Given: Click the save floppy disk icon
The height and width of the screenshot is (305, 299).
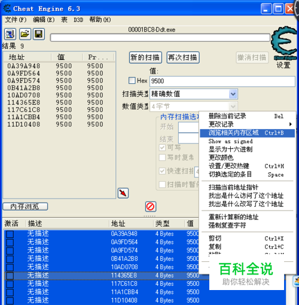Looking at the screenshot, I should click(x=39, y=34).
